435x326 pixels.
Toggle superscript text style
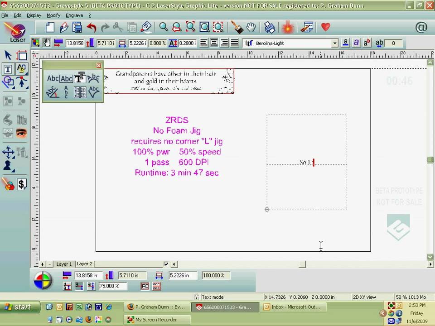(x=367, y=43)
